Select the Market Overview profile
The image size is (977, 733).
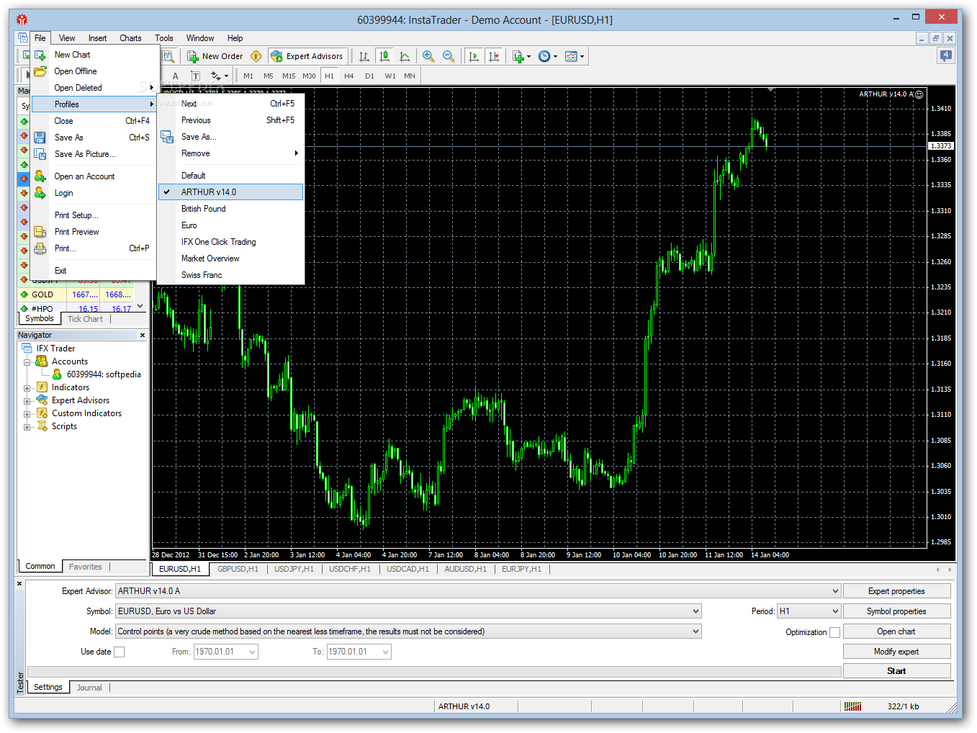[230, 258]
